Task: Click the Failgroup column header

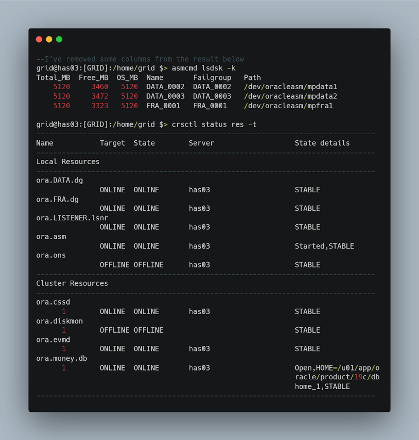Action: pyautogui.click(x=212, y=78)
